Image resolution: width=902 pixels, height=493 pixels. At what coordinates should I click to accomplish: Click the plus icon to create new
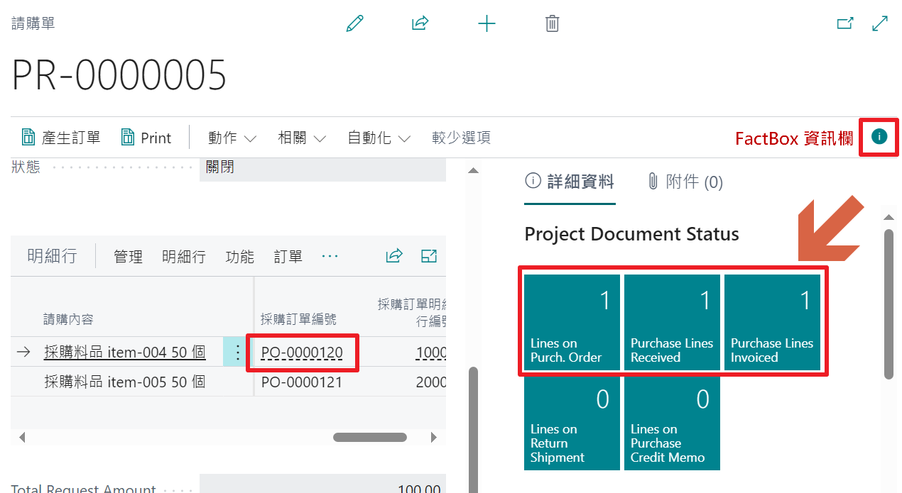487,23
